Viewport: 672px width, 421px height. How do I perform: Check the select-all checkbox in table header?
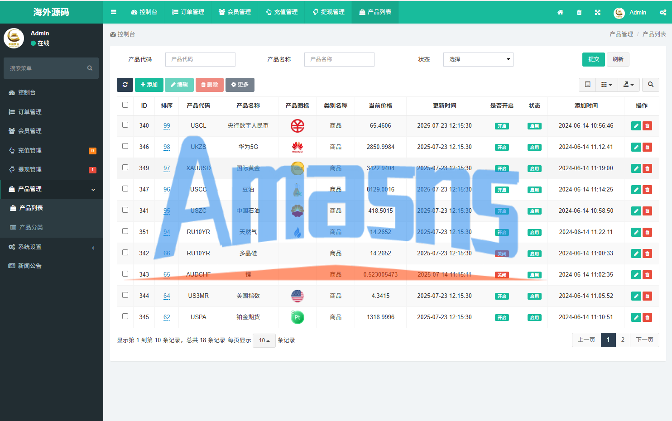pos(125,105)
